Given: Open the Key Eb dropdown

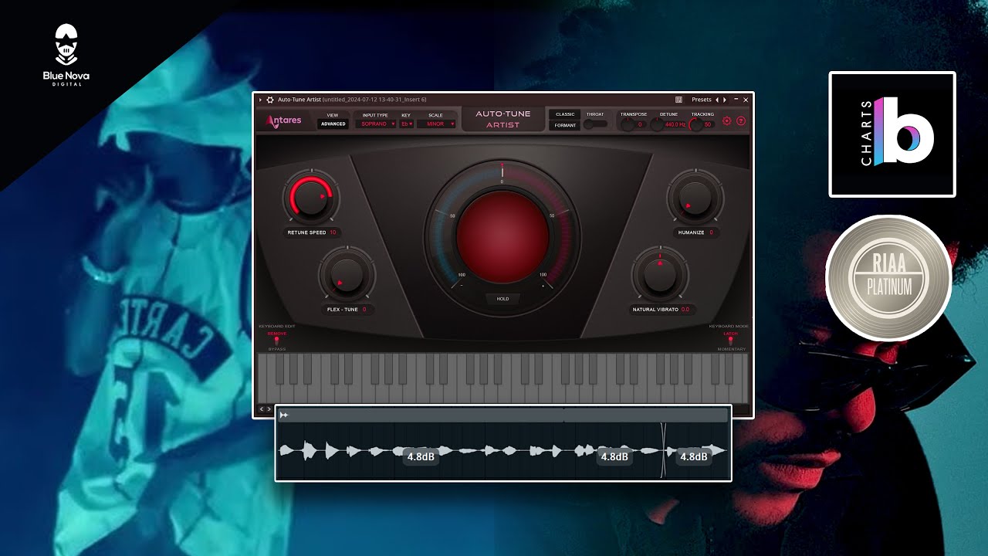Looking at the screenshot, I should (407, 124).
